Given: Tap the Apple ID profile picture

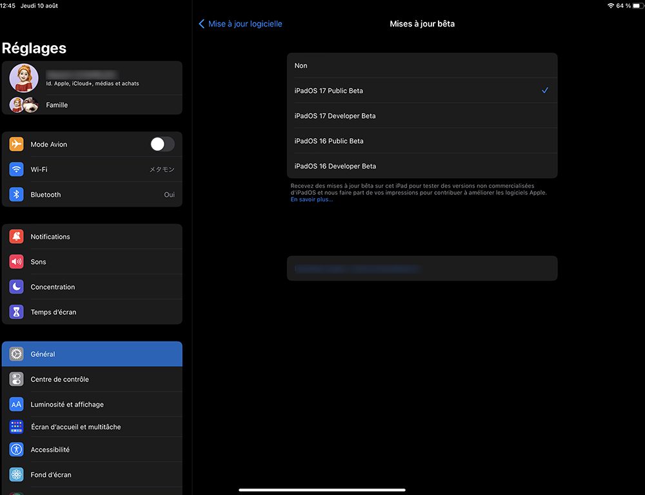Looking at the screenshot, I should [x=23, y=77].
